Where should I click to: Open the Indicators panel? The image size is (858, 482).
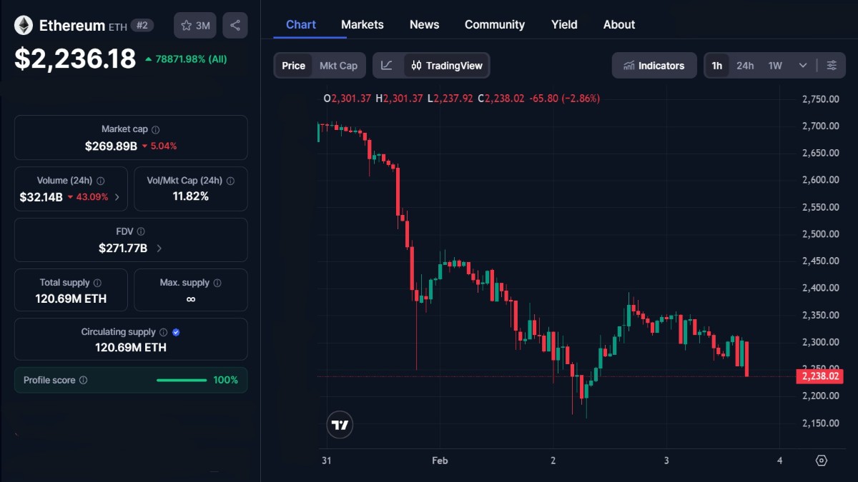coord(654,65)
